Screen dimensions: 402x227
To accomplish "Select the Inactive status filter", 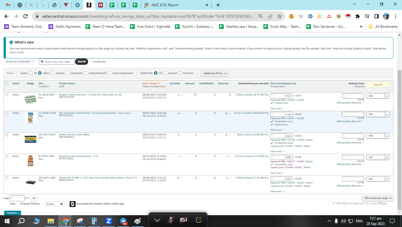I will pyautogui.click(x=53, y=73).
